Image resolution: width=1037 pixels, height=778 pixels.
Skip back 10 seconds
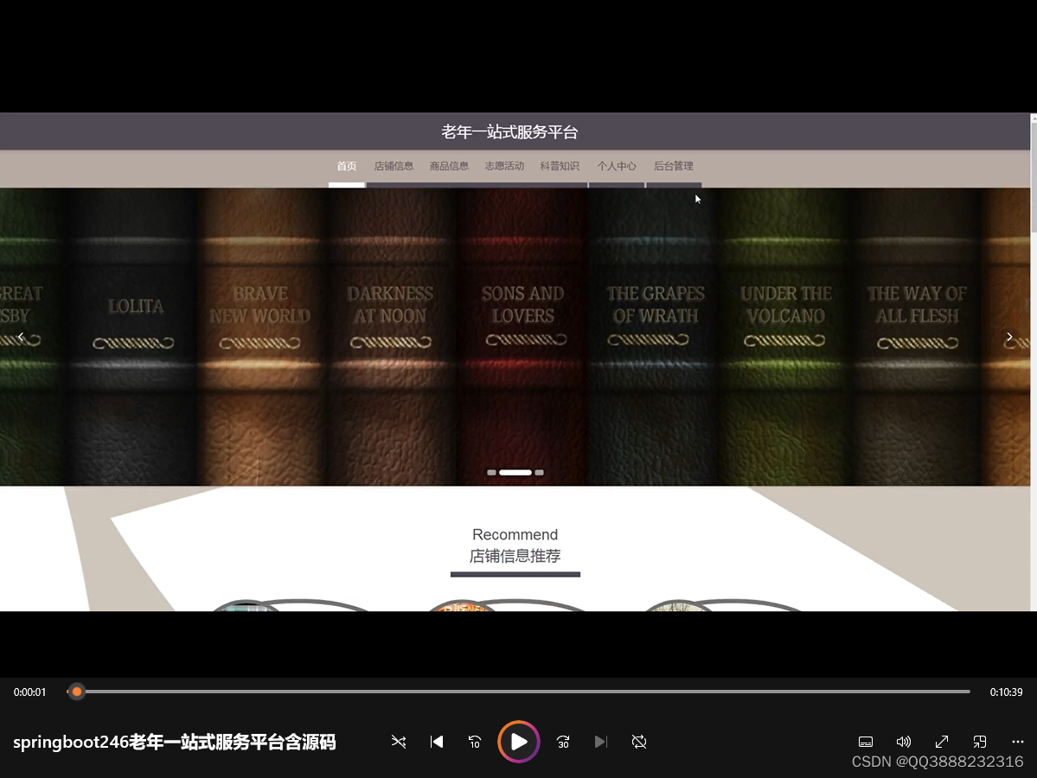click(x=474, y=742)
